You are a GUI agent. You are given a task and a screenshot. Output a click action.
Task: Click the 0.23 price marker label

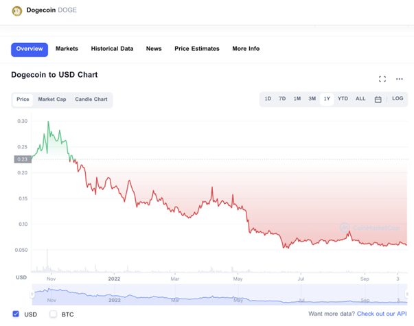[23, 159]
